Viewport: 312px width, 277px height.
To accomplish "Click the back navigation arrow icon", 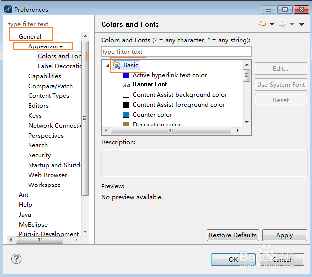I will click(x=262, y=24).
